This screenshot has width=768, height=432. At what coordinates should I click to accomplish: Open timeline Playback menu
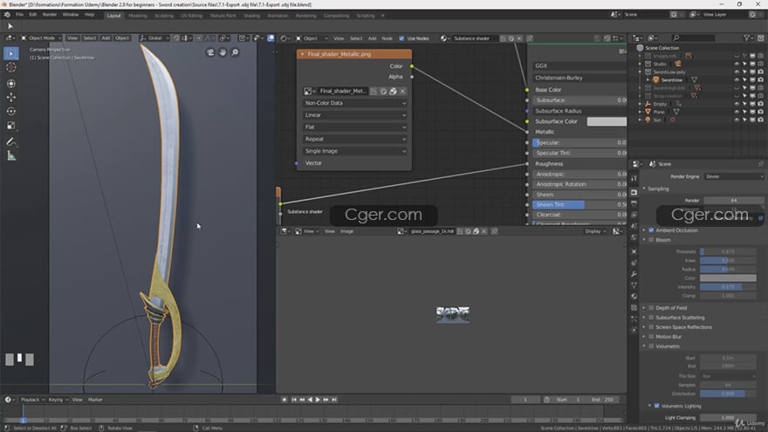click(32, 400)
